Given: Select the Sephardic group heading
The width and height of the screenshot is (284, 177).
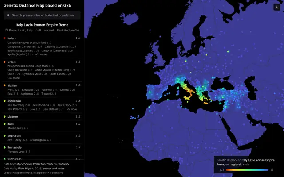Looking at the screenshot, I should (x=14, y=136).
